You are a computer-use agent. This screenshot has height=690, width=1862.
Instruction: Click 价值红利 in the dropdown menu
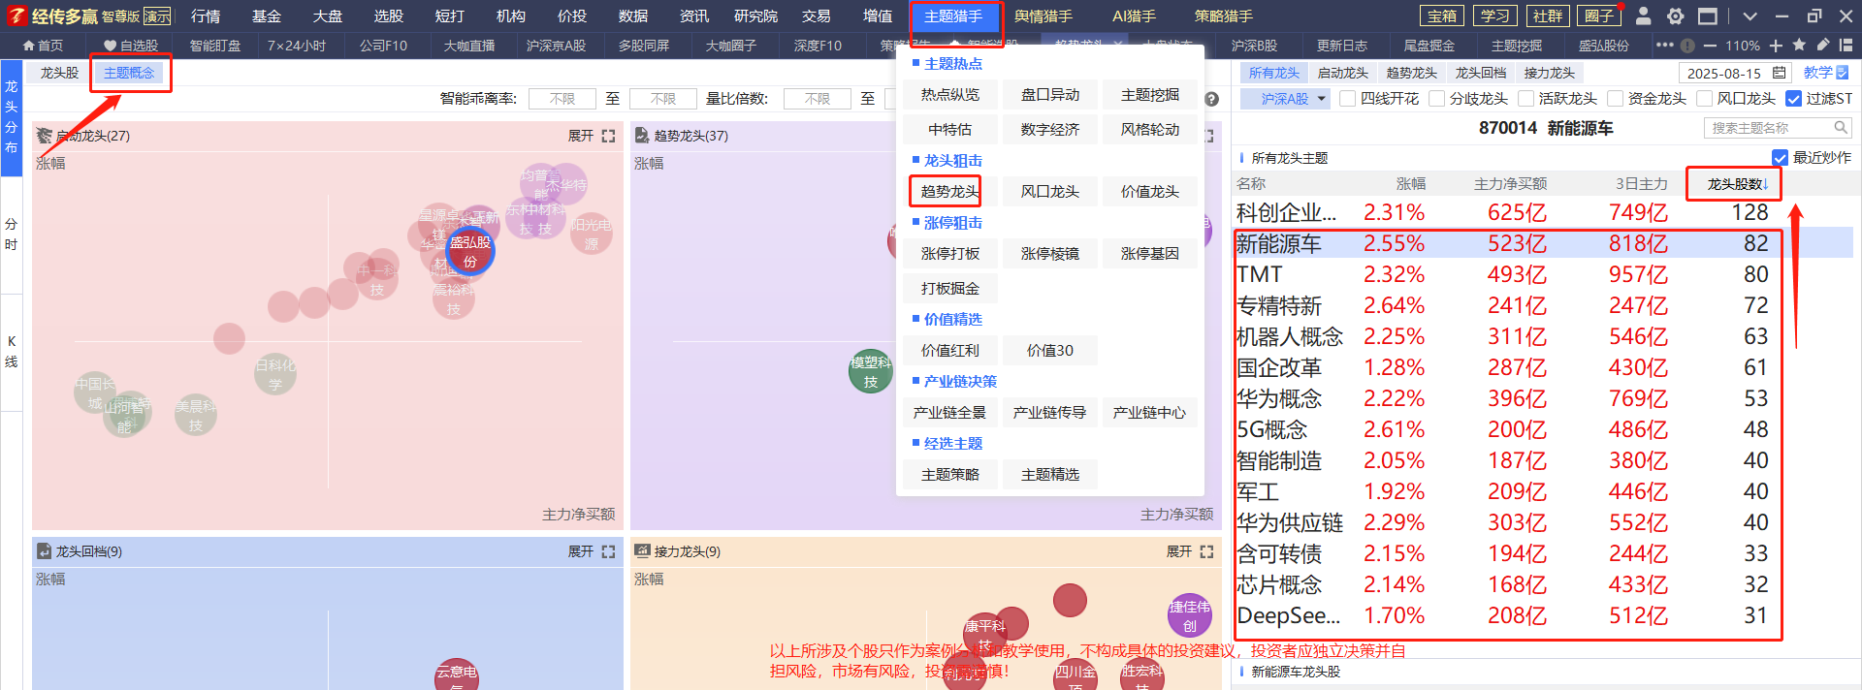[950, 351]
